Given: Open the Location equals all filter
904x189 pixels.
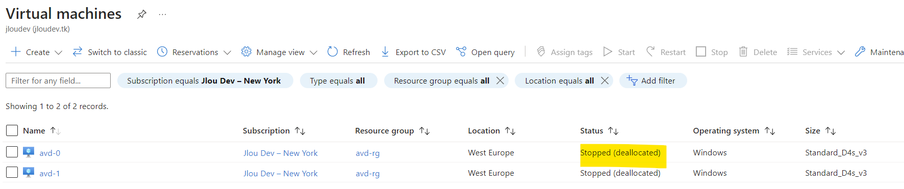Looking at the screenshot, I should click(559, 80).
